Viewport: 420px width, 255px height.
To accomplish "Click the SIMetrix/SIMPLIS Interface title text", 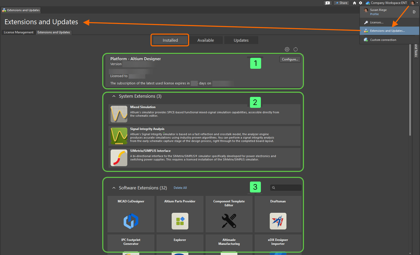I will point(150,151).
